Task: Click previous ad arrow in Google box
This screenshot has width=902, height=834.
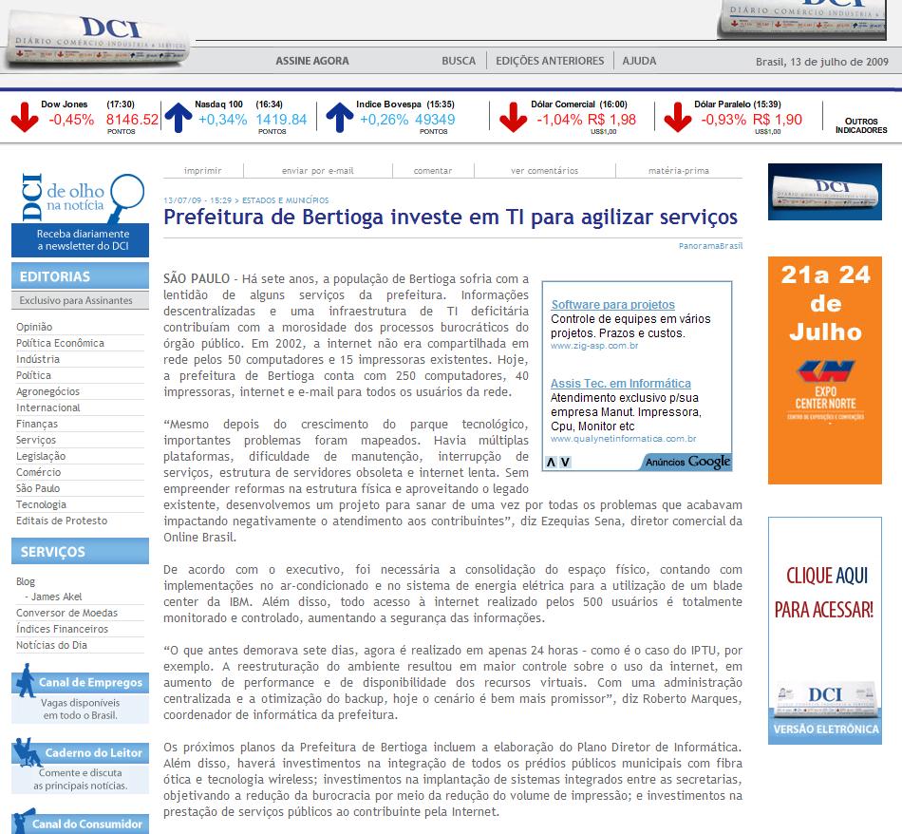Action: pos(550,463)
